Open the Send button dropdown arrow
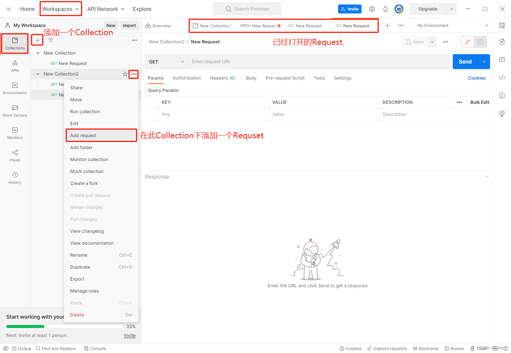Image resolution: width=511 pixels, height=353 pixels. [x=484, y=62]
